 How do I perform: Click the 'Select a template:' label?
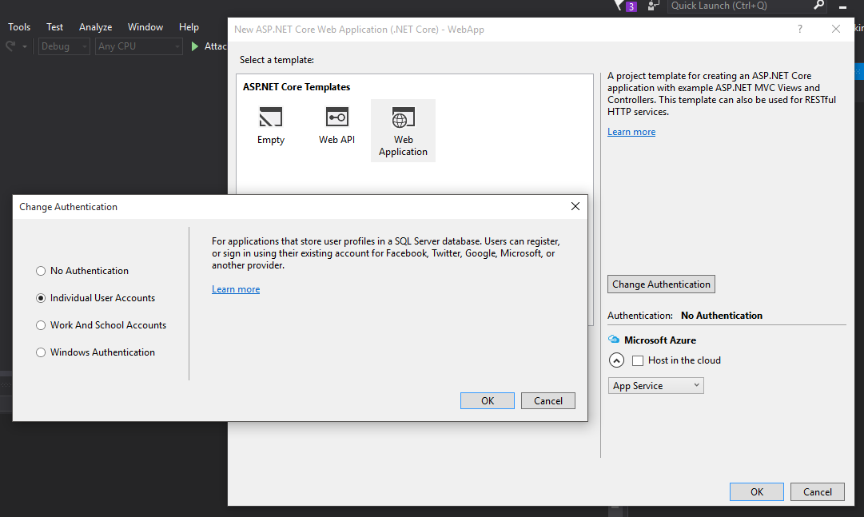(x=277, y=59)
